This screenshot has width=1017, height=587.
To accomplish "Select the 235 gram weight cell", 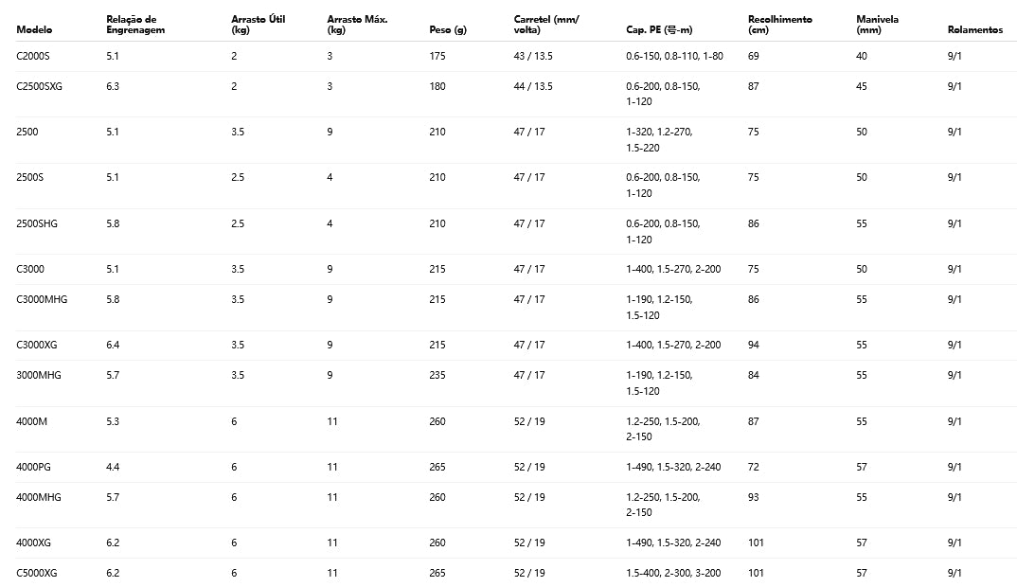I will click(437, 375).
